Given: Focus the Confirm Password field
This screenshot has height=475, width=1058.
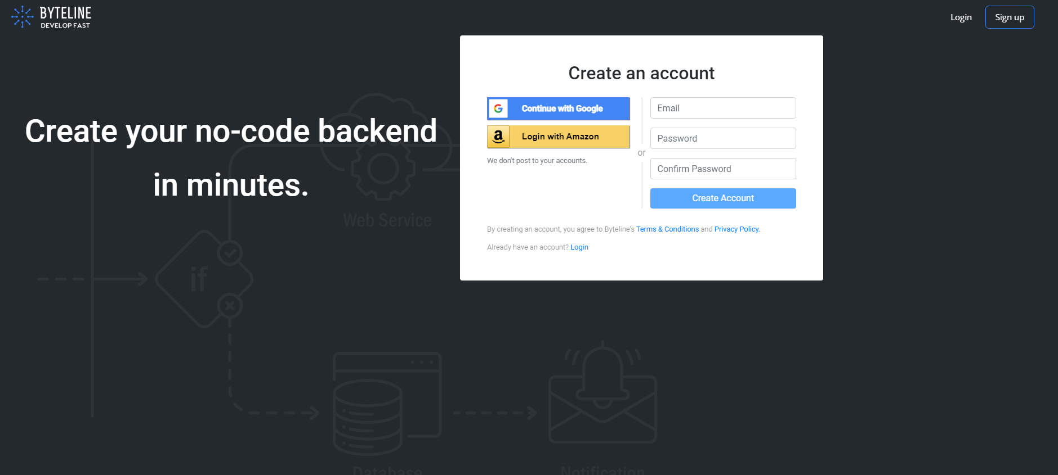Looking at the screenshot, I should coord(723,169).
